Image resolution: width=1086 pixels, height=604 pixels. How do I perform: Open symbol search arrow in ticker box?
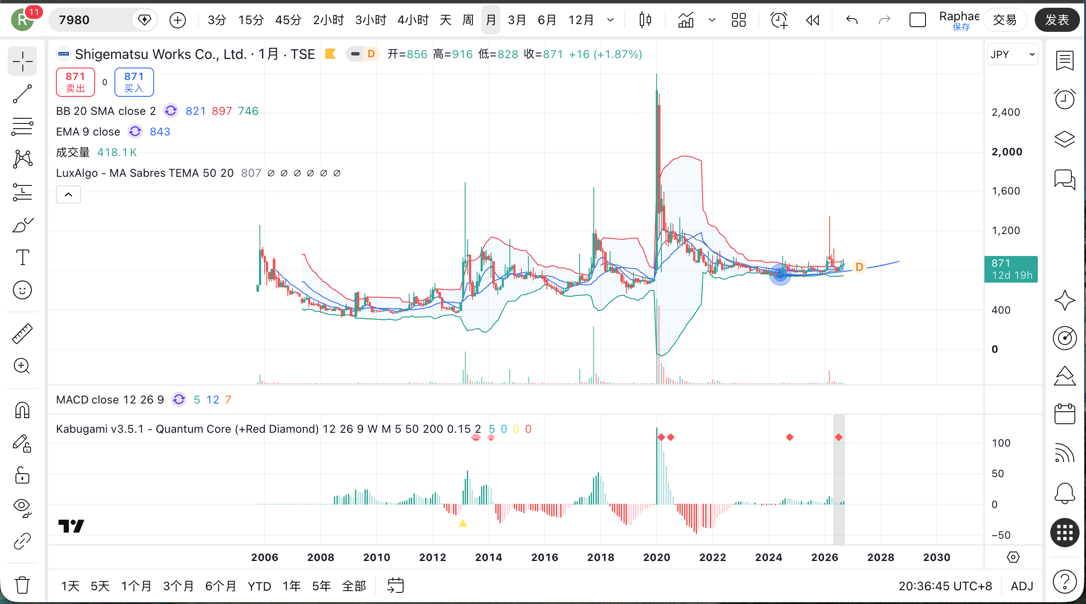pos(145,20)
